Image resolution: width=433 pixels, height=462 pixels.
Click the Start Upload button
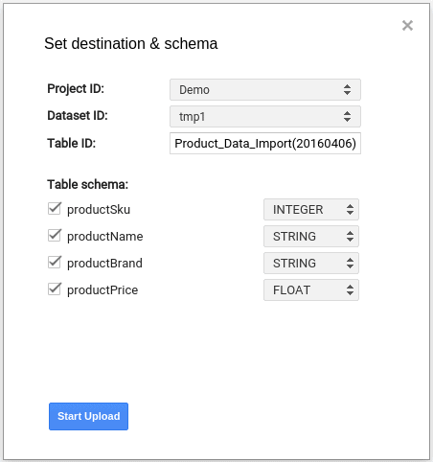(x=88, y=416)
